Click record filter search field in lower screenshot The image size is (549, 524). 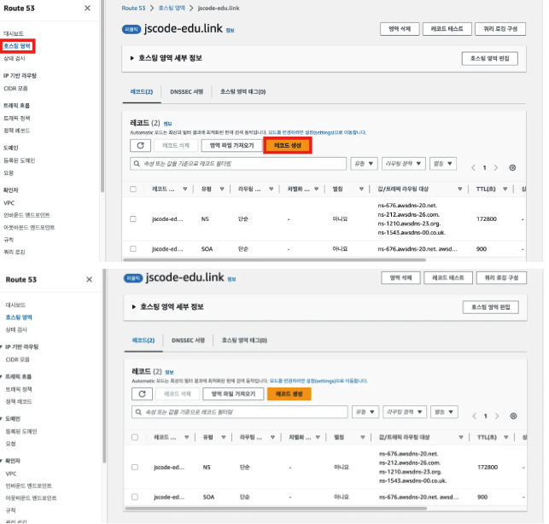coord(240,412)
